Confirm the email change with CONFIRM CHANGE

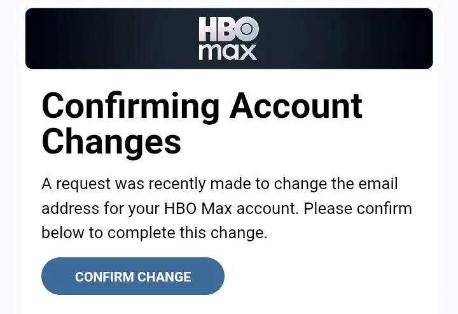pos(133,276)
